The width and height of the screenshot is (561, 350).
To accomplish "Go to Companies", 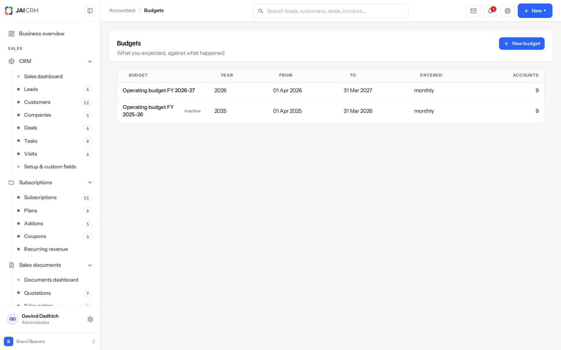I will pos(54,115).
